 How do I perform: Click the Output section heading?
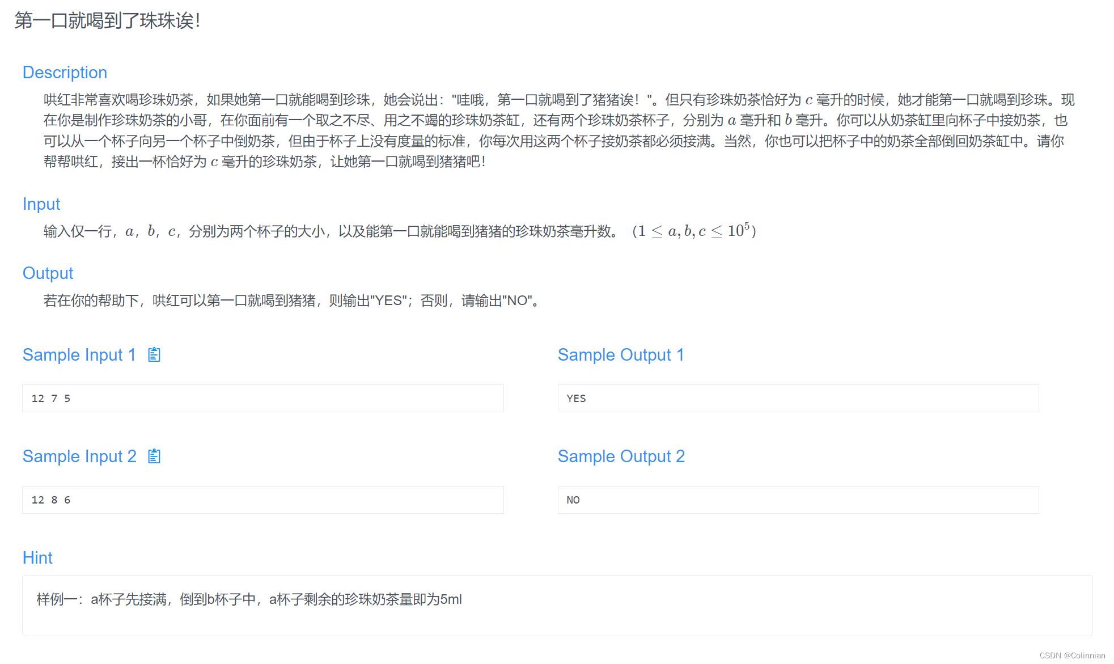[x=48, y=273]
